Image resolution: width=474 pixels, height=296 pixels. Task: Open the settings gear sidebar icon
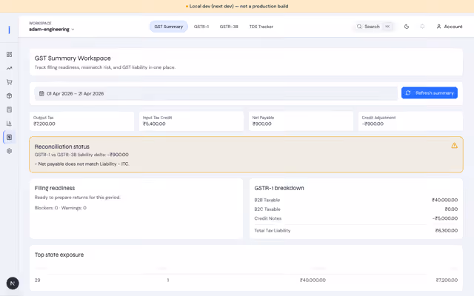(x=10, y=151)
